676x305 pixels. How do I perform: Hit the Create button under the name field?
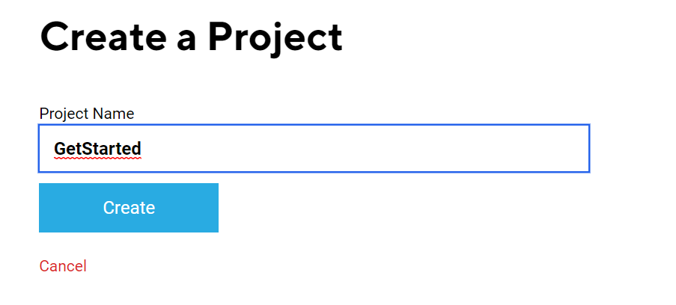pyautogui.click(x=129, y=208)
